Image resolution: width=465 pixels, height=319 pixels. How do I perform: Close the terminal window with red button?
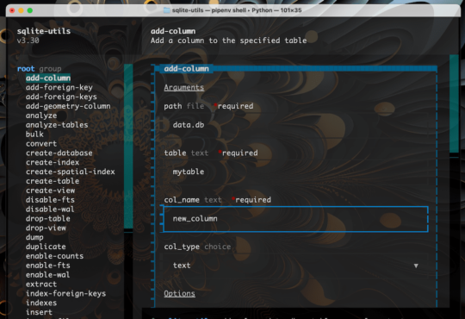tap(12, 10)
